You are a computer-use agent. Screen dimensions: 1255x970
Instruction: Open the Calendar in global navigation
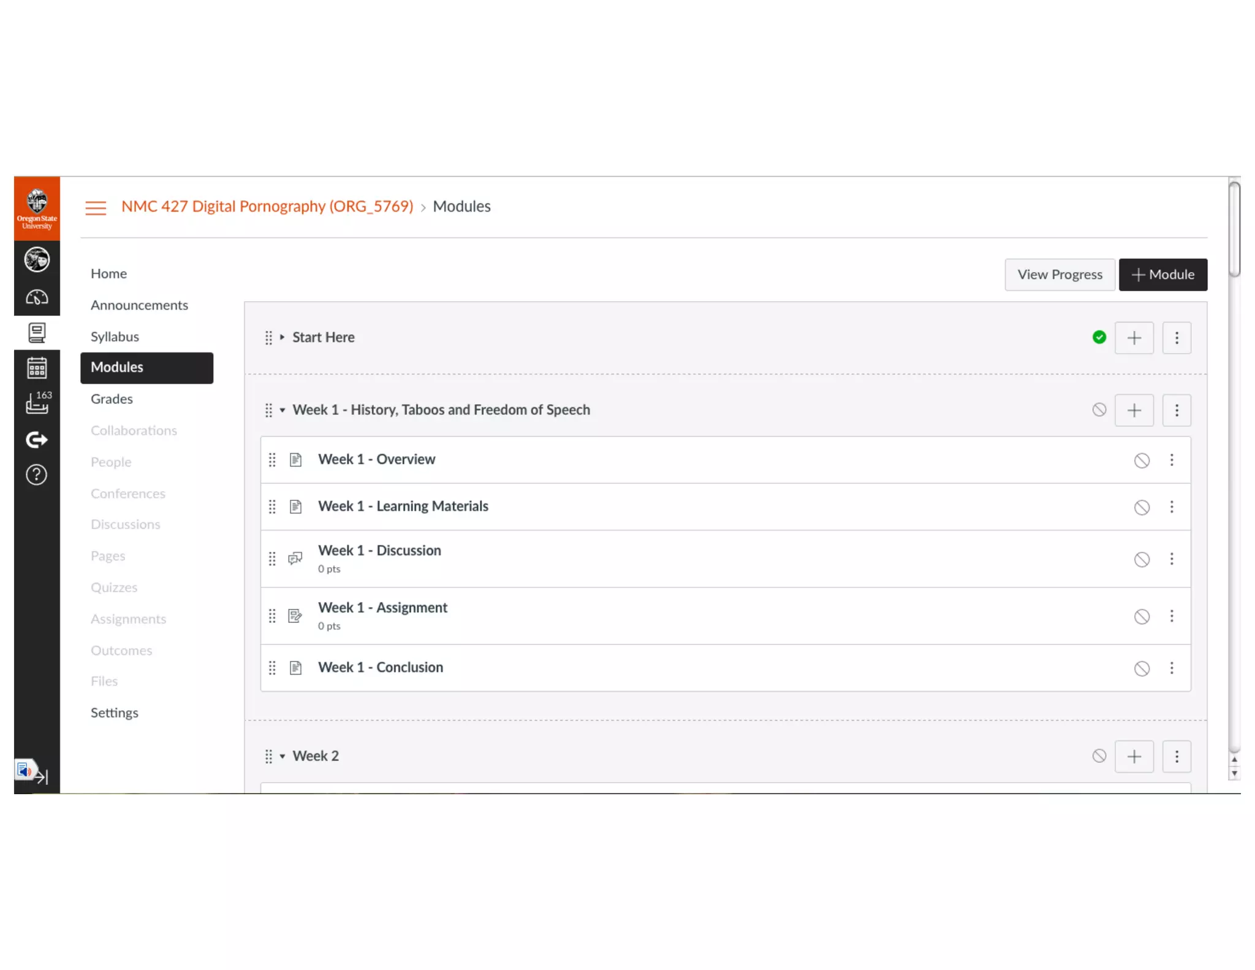point(37,368)
